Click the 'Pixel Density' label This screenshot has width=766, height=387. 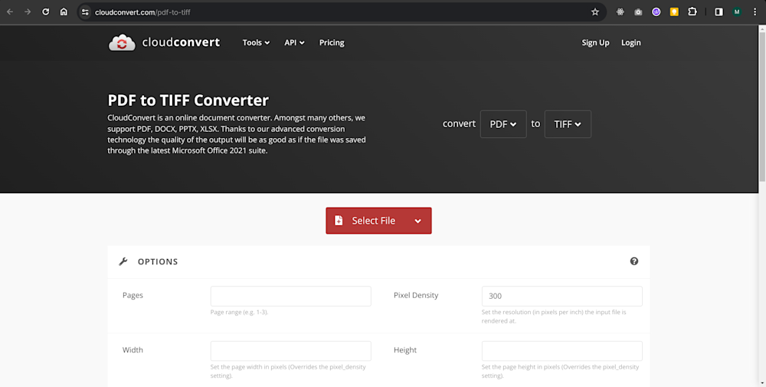coord(416,295)
